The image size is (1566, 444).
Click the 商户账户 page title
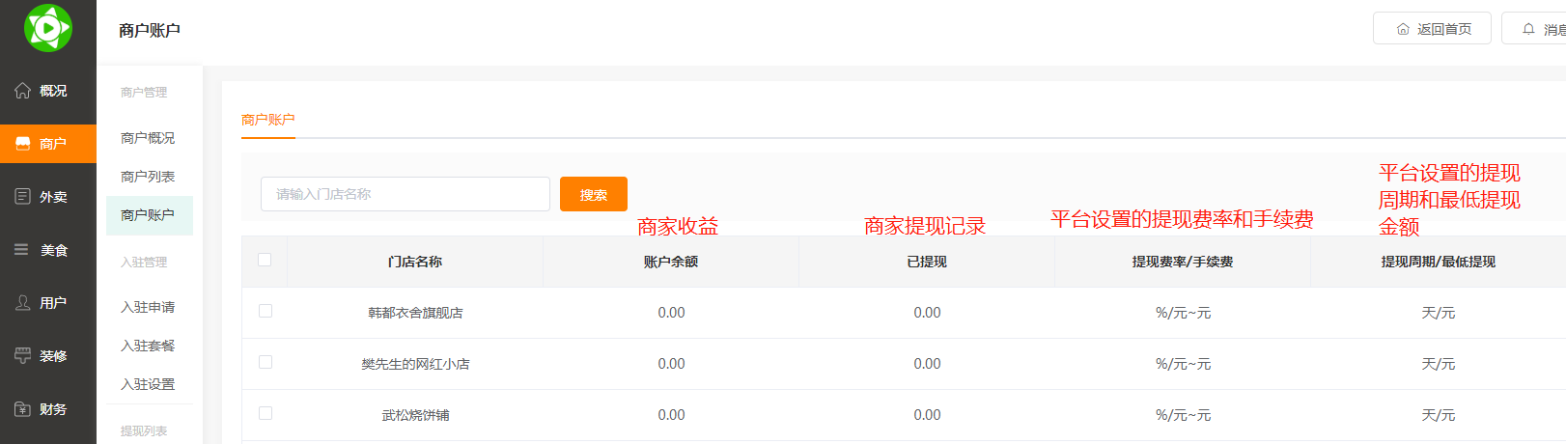[x=150, y=31]
